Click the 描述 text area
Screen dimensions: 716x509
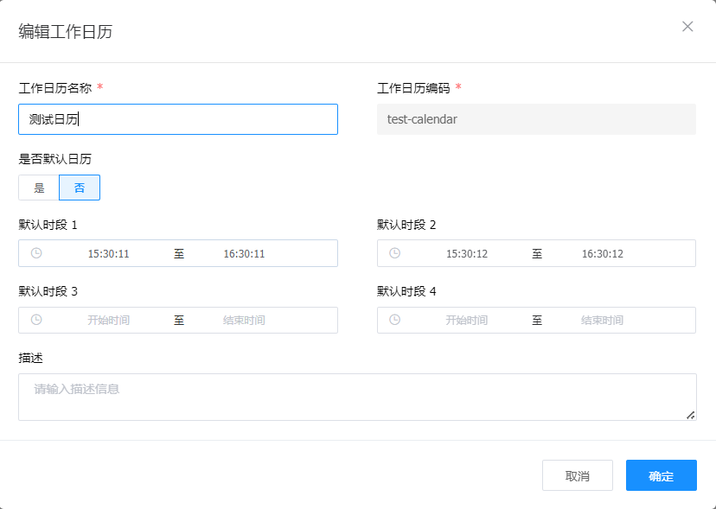356,397
